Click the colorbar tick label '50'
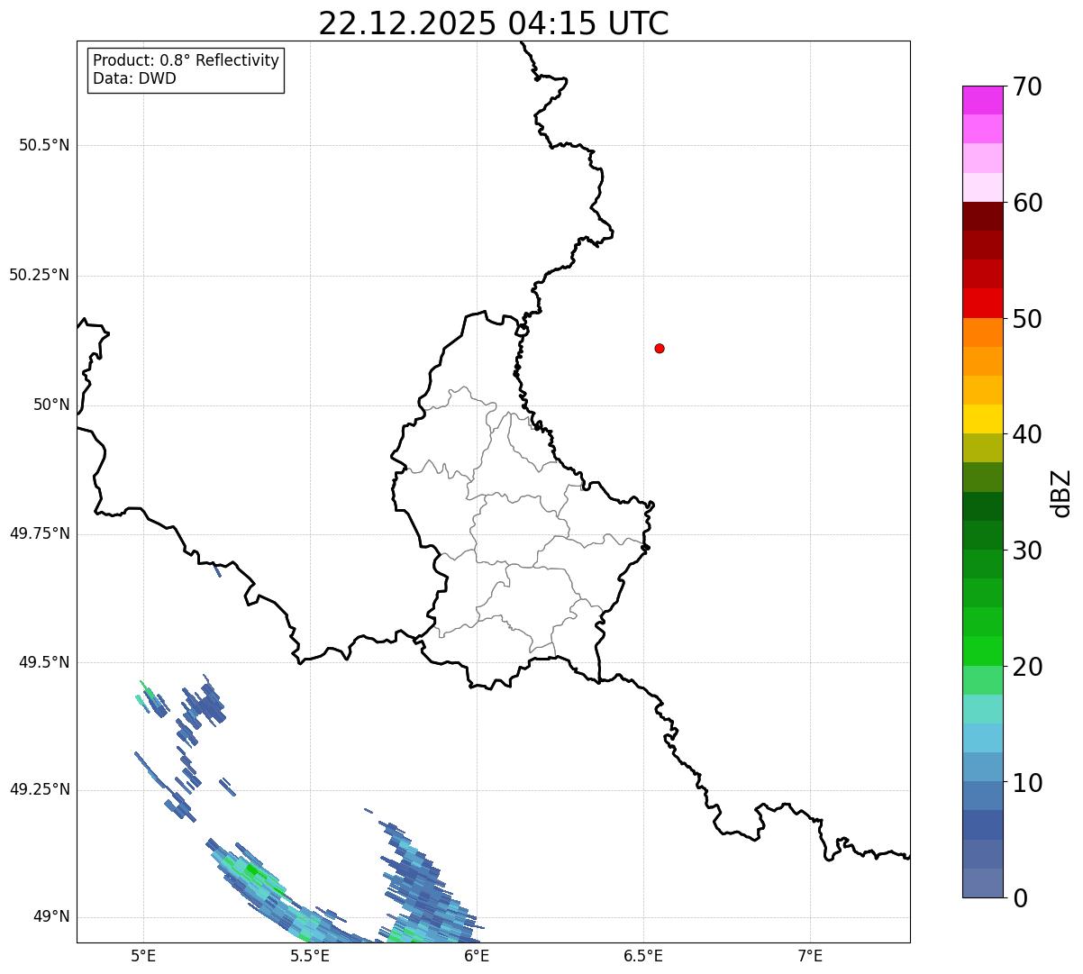Viewport: 1083px width, 974px height. tap(1027, 319)
